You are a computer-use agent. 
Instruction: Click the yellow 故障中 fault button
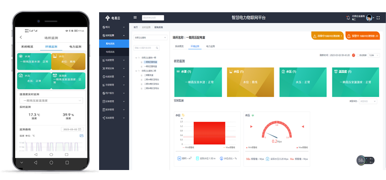coord(327,36)
